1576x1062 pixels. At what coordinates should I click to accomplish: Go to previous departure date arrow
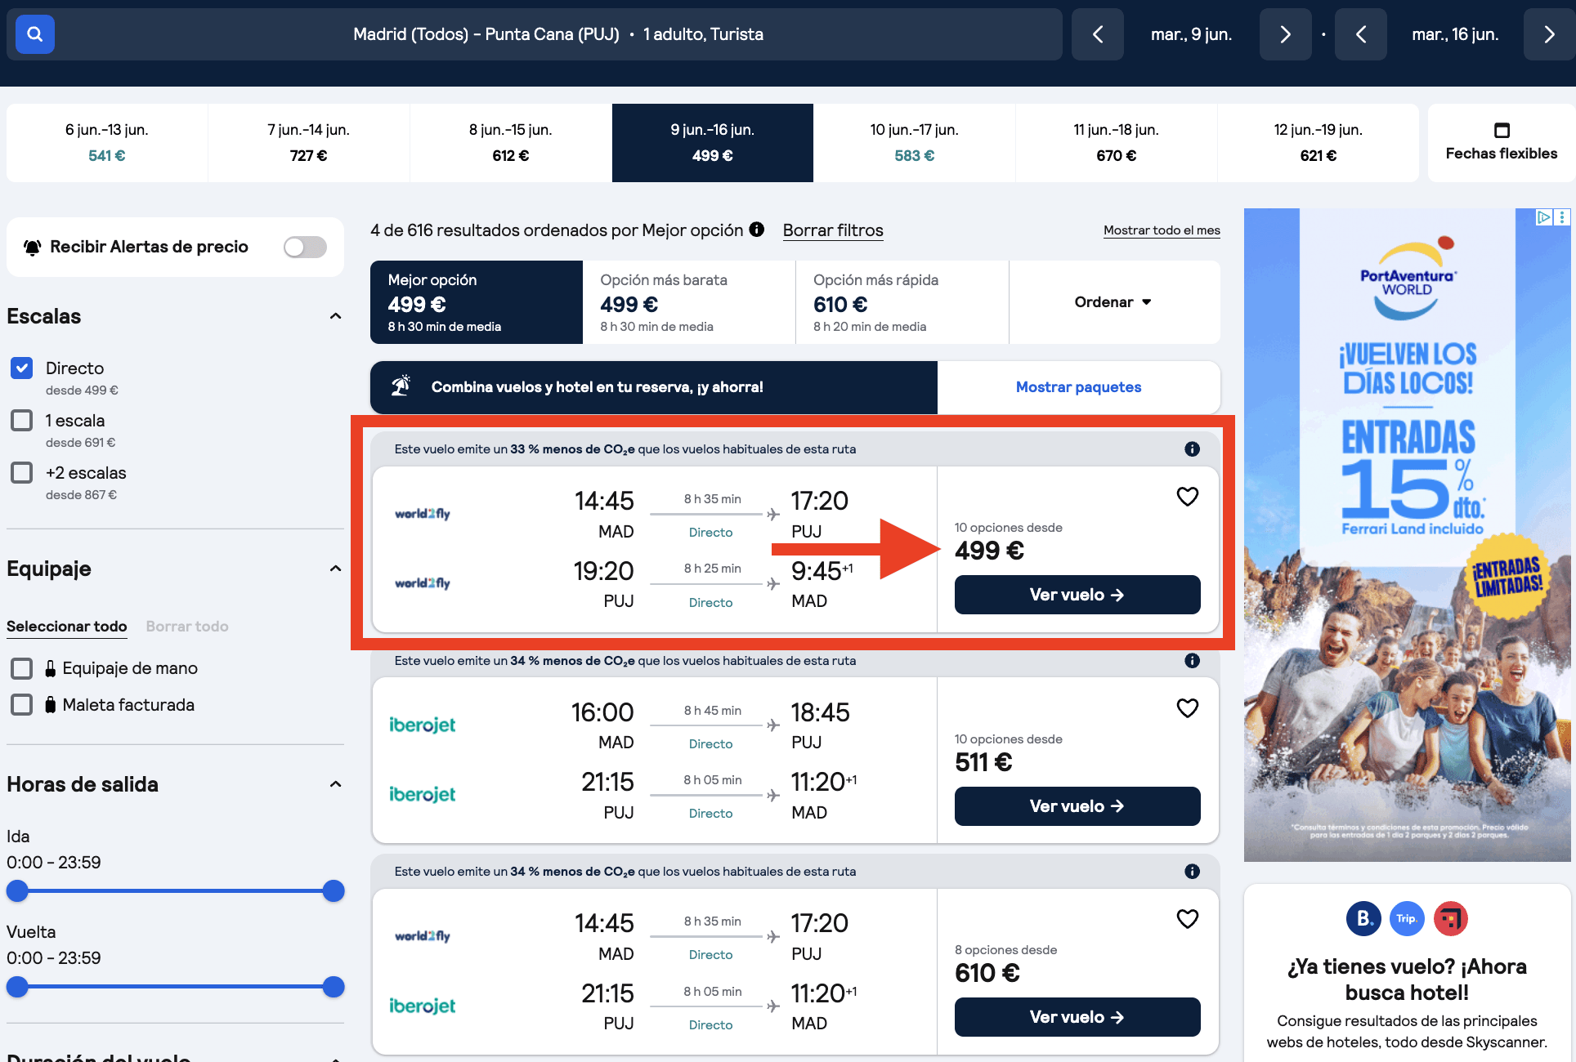pos(1098,34)
